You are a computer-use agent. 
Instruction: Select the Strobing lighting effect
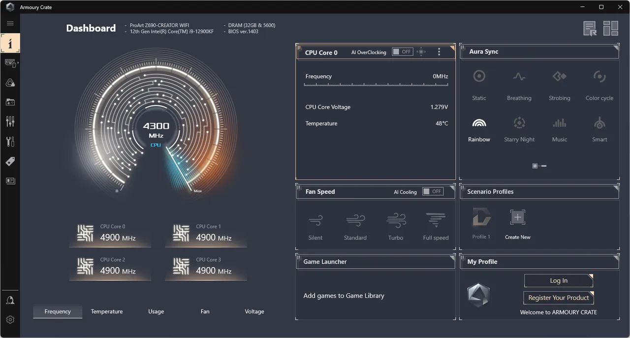[x=560, y=85]
